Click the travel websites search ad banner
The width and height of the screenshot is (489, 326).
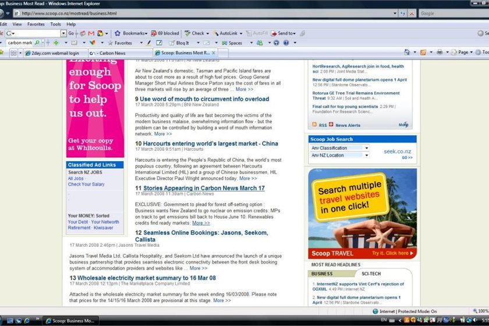pyautogui.click(x=362, y=212)
